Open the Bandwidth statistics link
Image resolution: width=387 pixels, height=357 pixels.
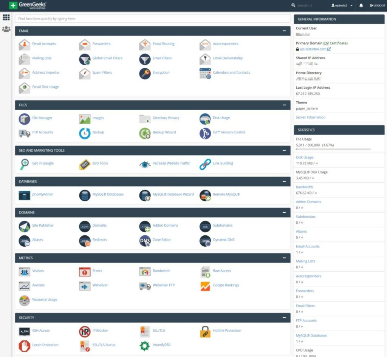tap(304, 187)
